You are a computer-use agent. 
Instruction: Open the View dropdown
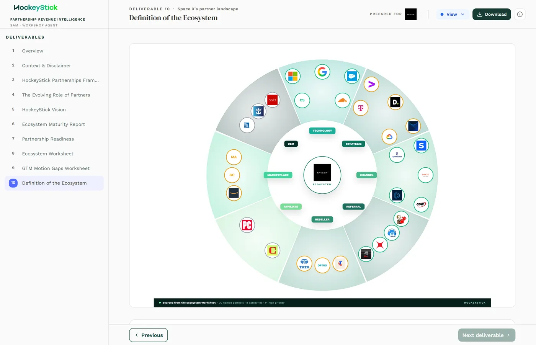click(453, 14)
